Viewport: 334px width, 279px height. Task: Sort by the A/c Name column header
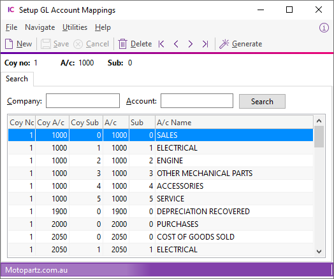tap(234, 123)
